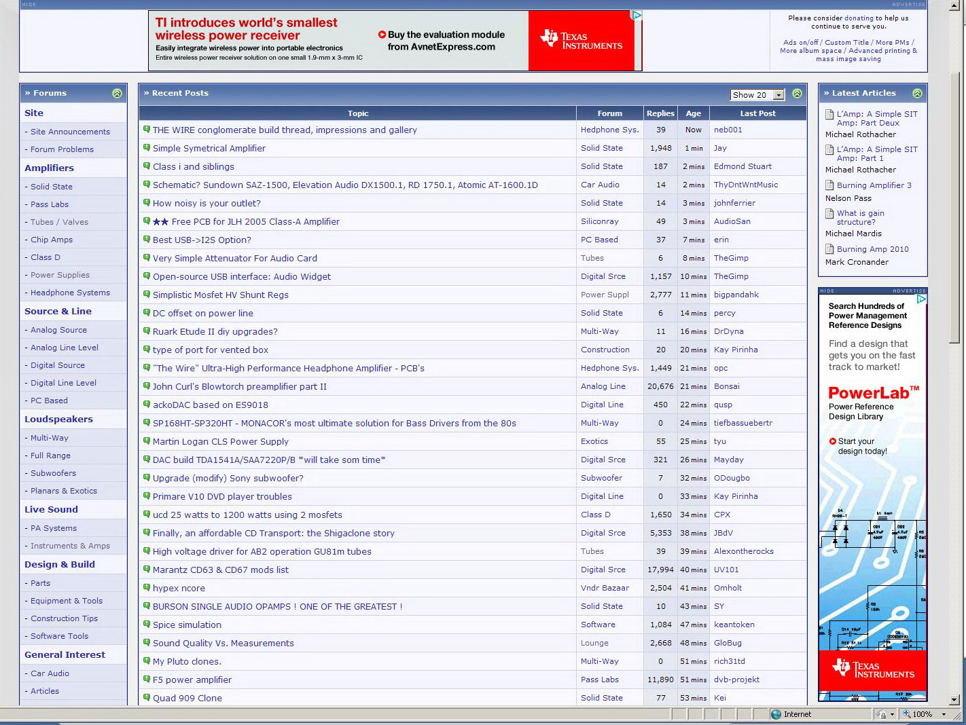The width and height of the screenshot is (966, 725).
Task: Open the Subwoofers forum in the sidebar
Action: click(53, 473)
